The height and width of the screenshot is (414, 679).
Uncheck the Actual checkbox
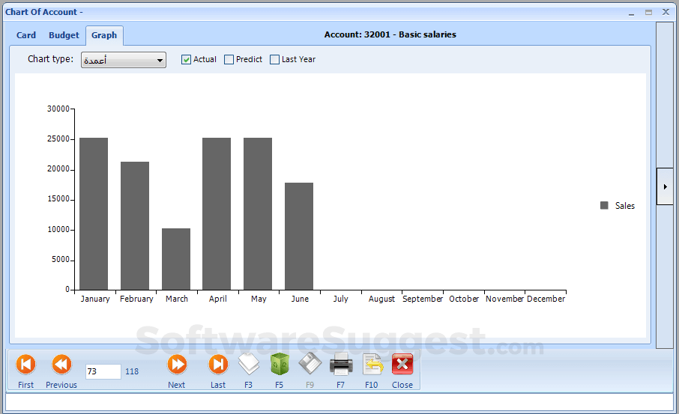186,60
